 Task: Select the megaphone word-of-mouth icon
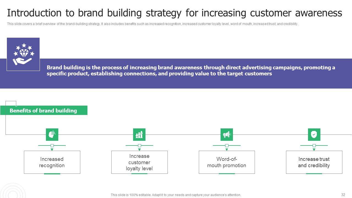[x=227, y=134]
